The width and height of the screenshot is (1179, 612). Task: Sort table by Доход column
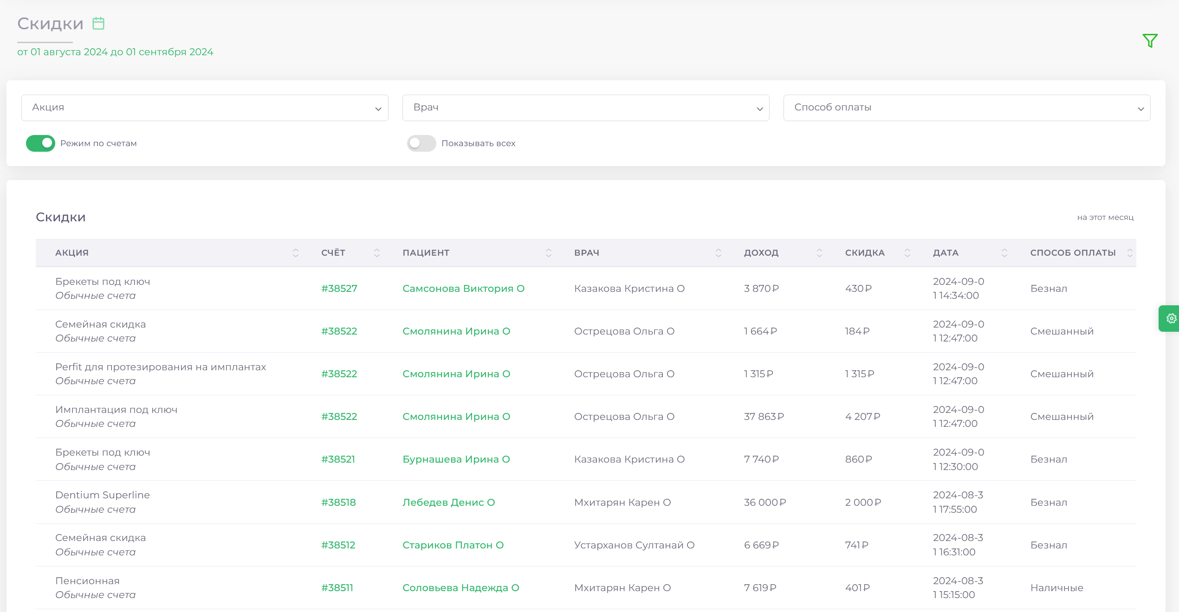819,253
